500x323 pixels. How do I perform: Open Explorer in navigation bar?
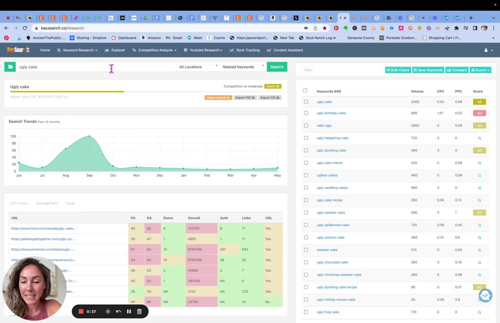coord(115,50)
